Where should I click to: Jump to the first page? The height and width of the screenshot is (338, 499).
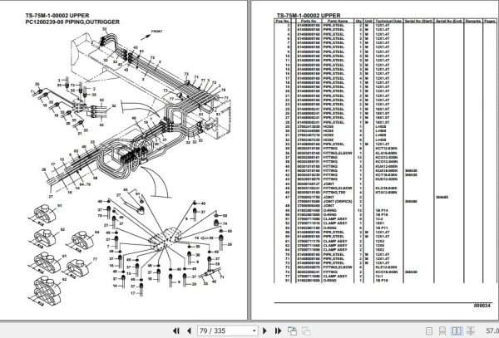pyautogui.click(x=176, y=331)
